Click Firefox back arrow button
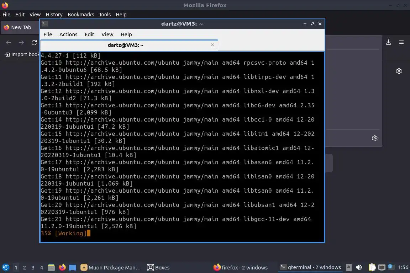Screen dimensions: 410x273 click(x=9, y=43)
